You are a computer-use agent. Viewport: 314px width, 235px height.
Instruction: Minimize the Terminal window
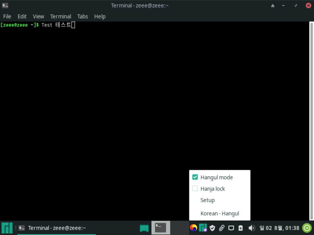283,6
